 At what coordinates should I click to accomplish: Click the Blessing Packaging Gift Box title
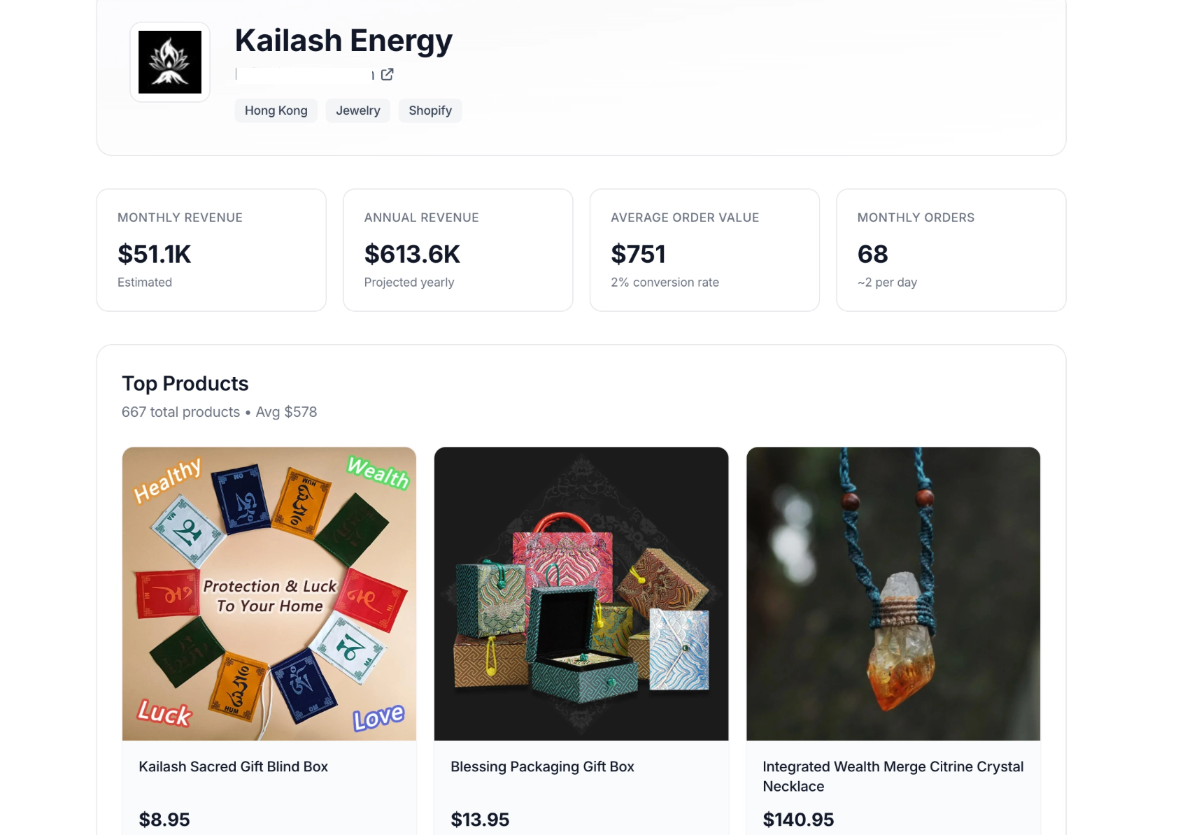pyautogui.click(x=542, y=766)
